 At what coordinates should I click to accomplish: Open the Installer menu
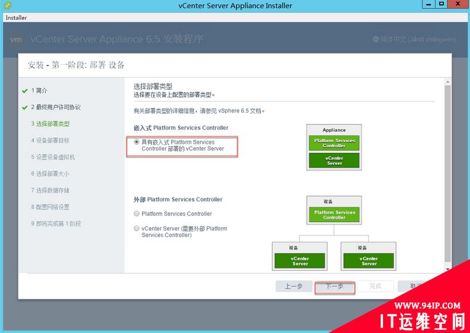(x=16, y=18)
